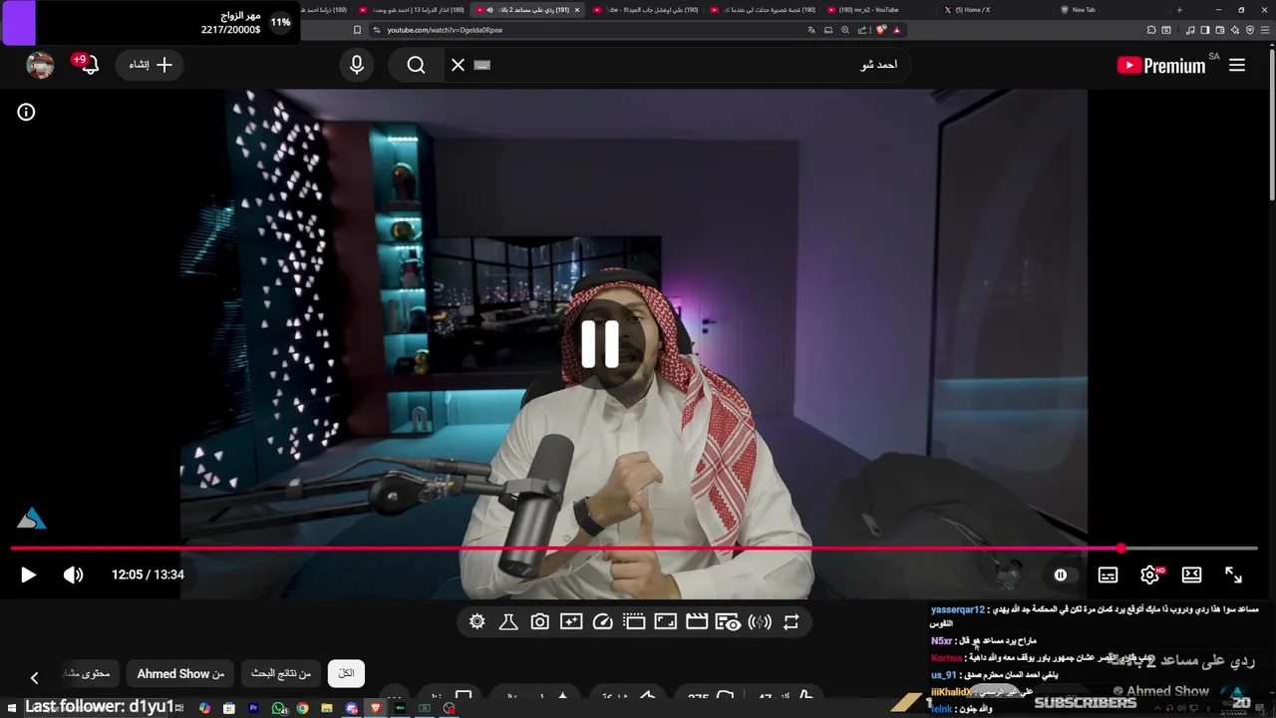1276x718 pixels.
Task: Take a screenshot with the camera icon
Action: [539, 621]
